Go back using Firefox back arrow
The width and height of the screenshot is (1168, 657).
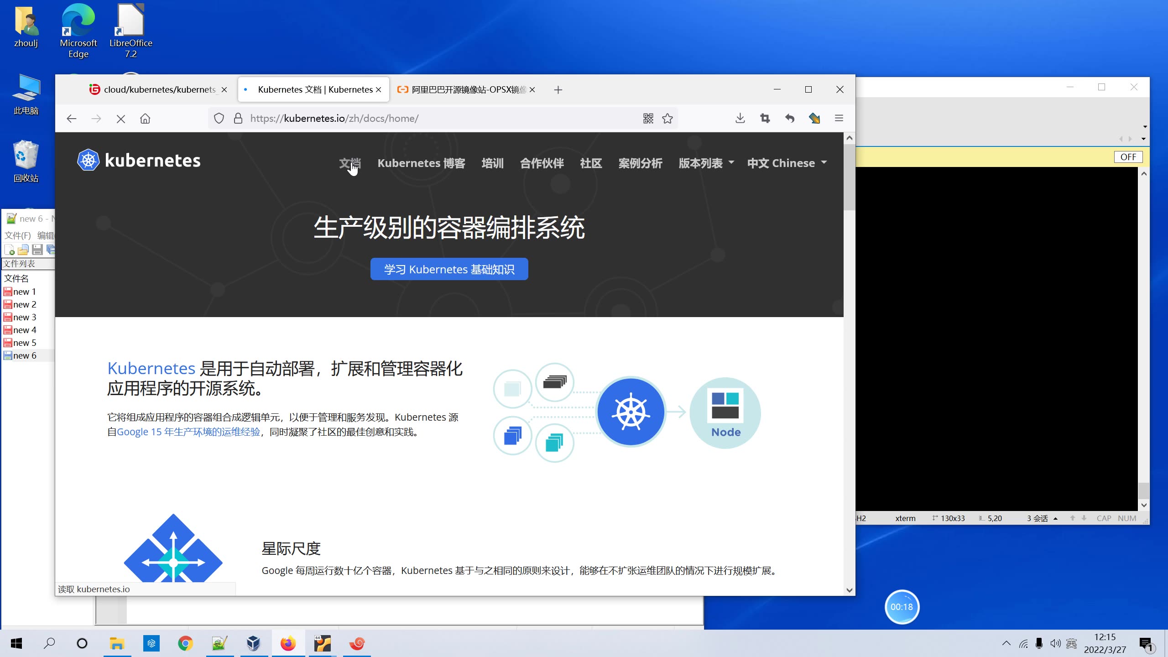tap(71, 119)
